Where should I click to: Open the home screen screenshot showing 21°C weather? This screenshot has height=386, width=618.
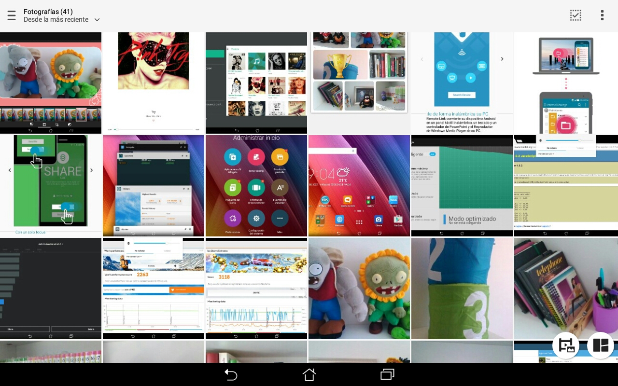pyautogui.click(x=359, y=185)
